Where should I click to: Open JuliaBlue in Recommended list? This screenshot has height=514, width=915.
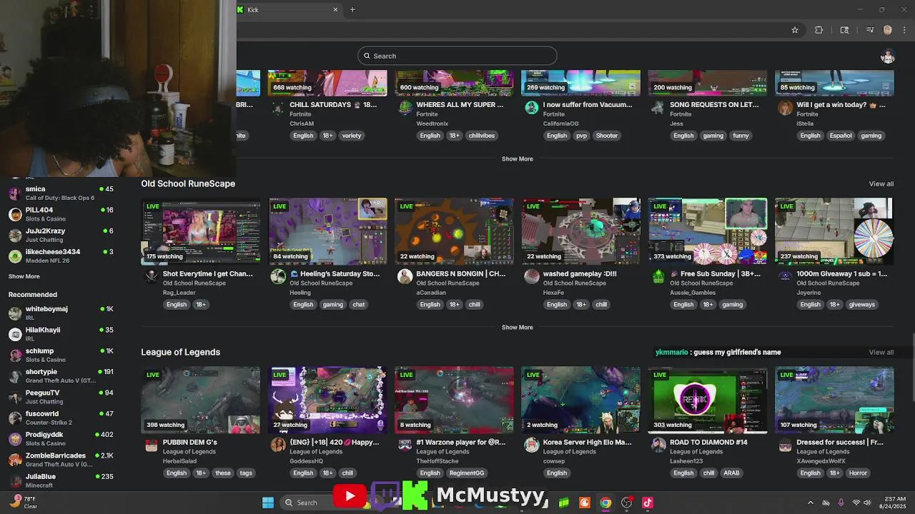tap(61, 480)
